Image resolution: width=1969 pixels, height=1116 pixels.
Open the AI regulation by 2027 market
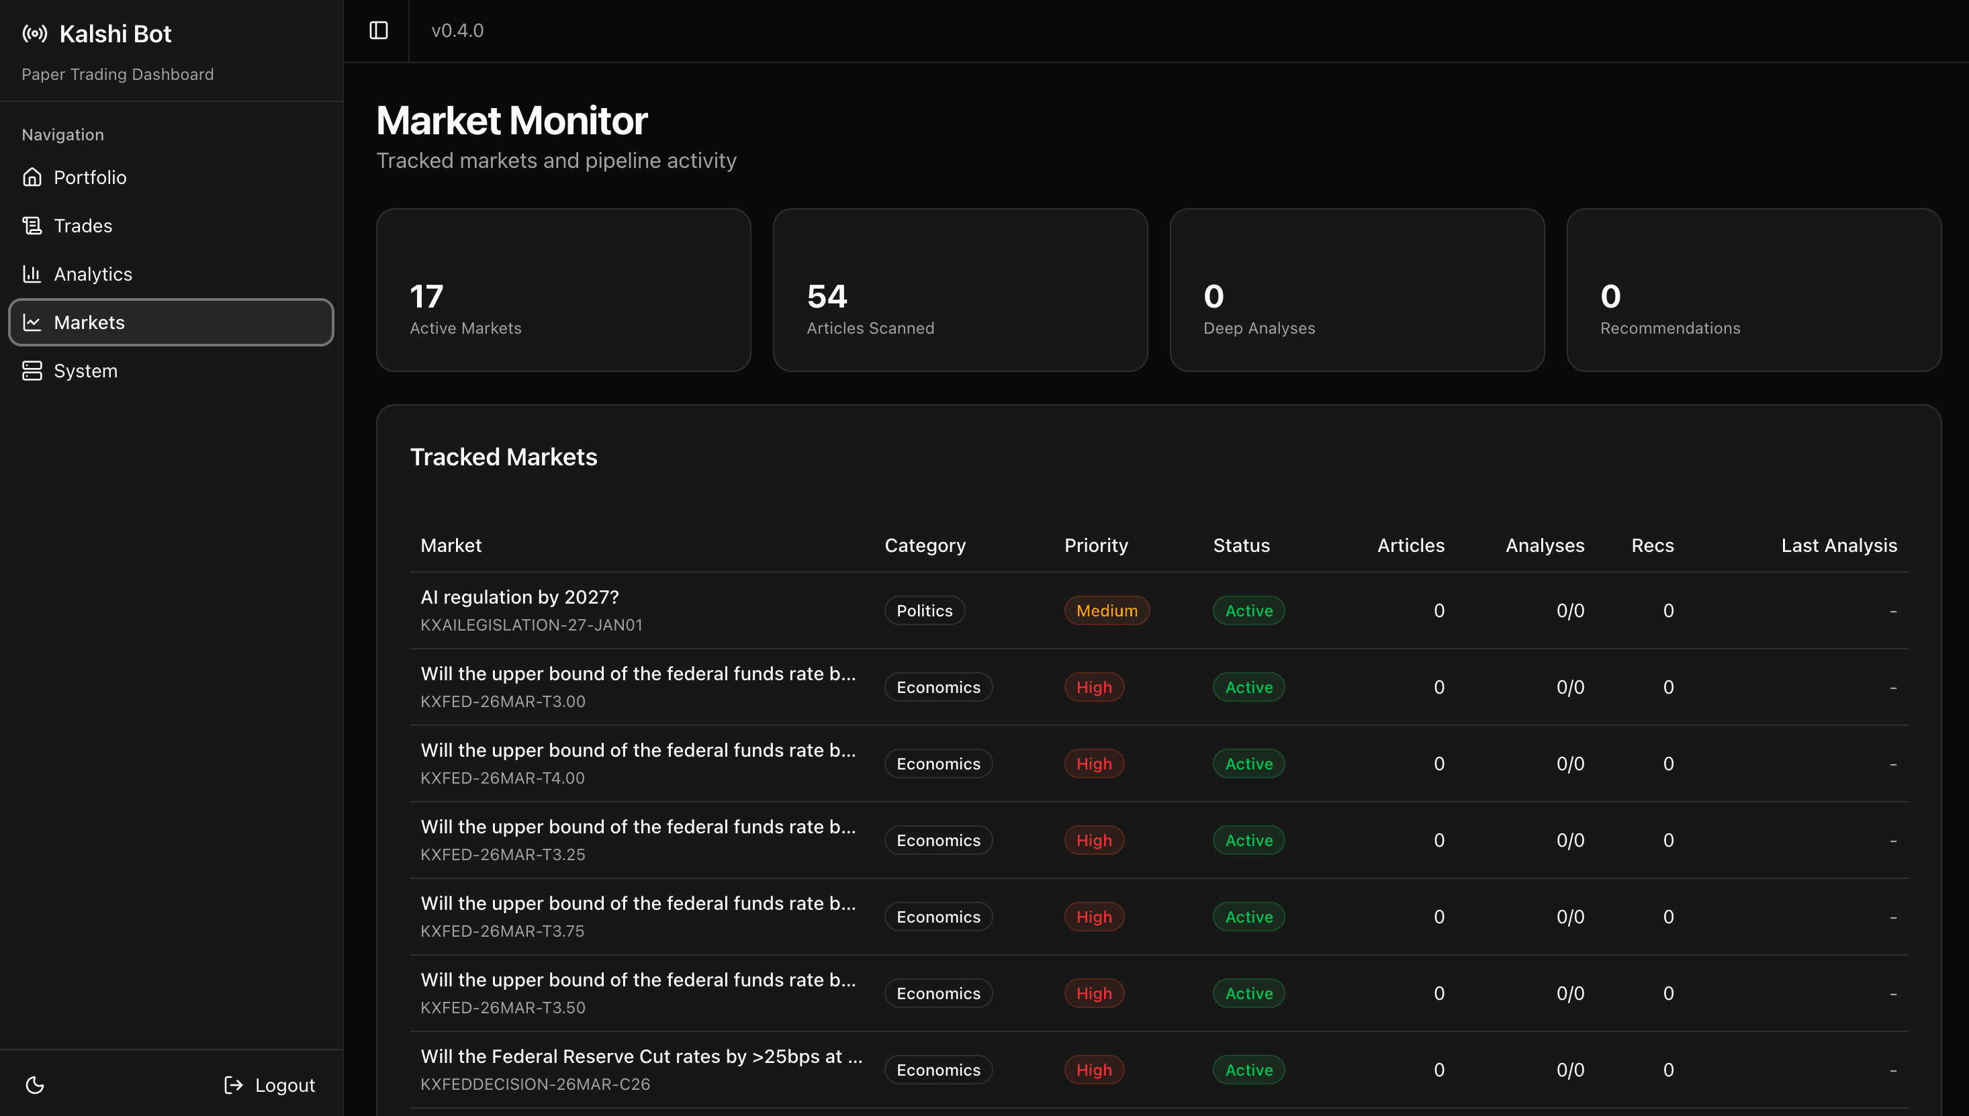tap(520, 597)
